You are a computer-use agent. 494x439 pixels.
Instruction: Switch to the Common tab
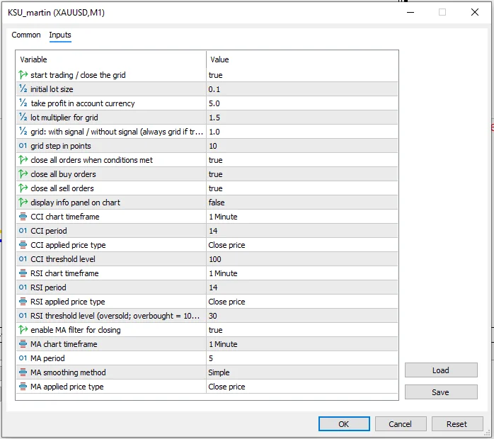[26, 35]
